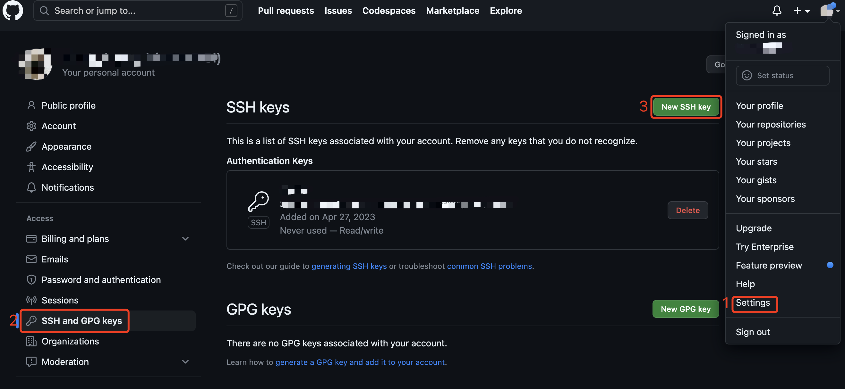This screenshot has height=389, width=845.
Task: Expand the Moderation section chevron
Action: (x=185, y=361)
